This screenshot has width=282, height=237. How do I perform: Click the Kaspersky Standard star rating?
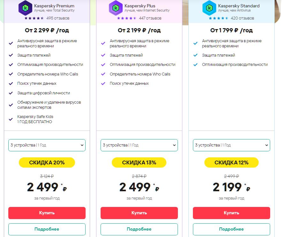click(218, 18)
